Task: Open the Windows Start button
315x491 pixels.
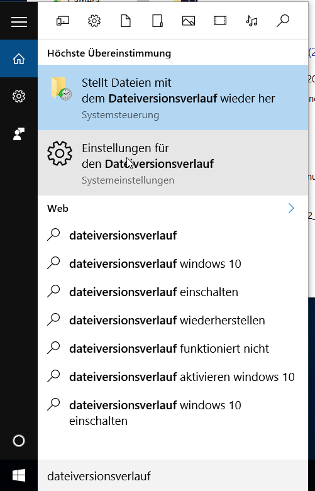Action: (x=19, y=475)
